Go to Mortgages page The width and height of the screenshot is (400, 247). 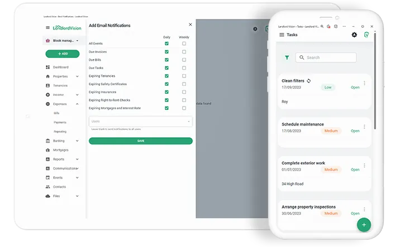coord(61,150)
